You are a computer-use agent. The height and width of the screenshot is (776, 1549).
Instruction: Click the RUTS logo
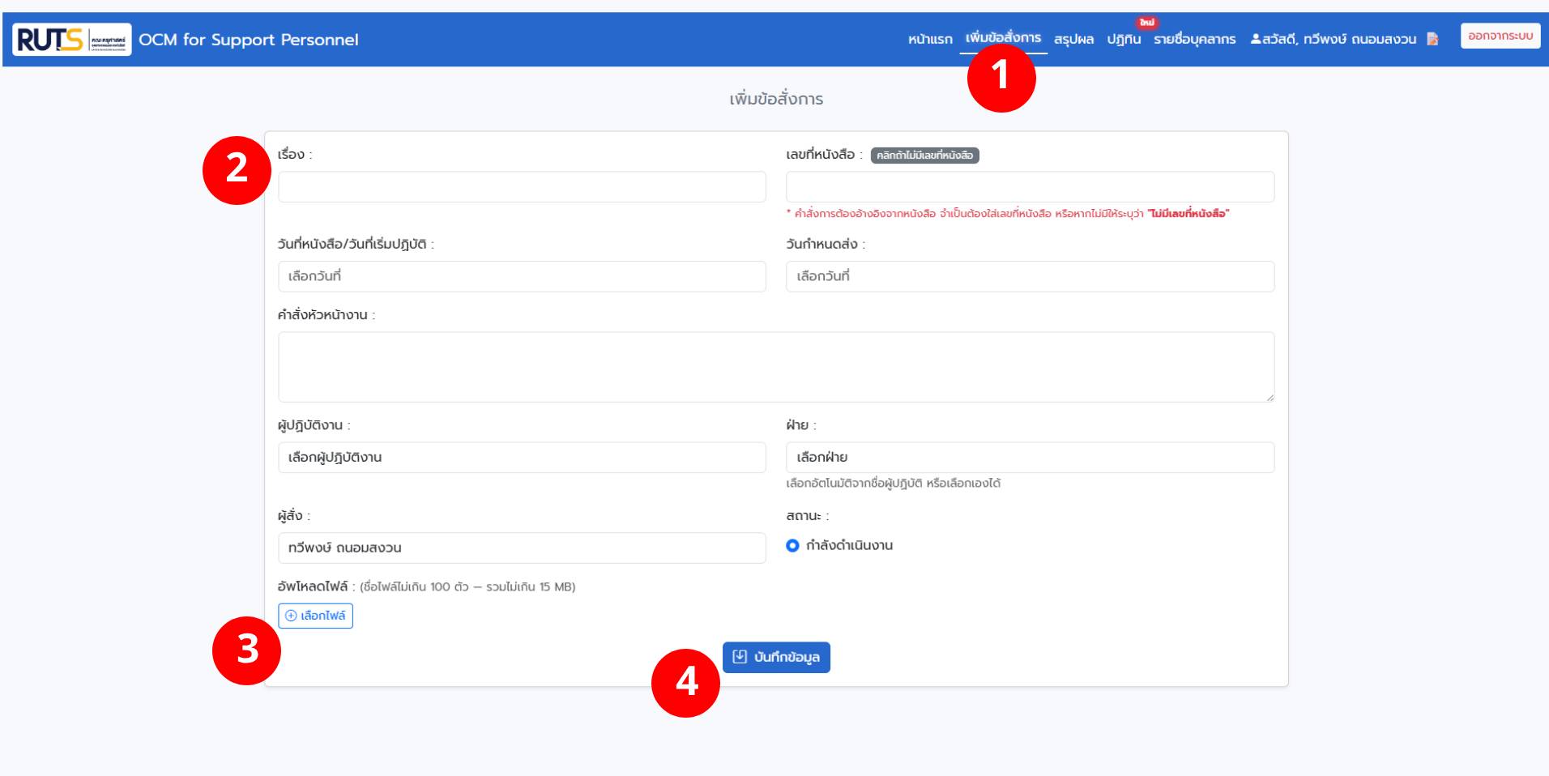71,39
